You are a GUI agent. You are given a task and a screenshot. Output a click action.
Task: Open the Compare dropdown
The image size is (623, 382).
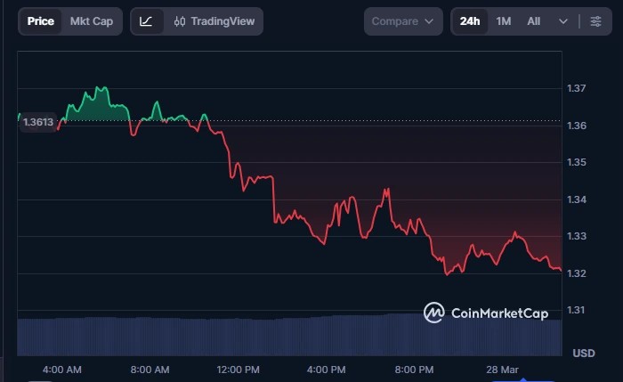[x=402, y=21]
